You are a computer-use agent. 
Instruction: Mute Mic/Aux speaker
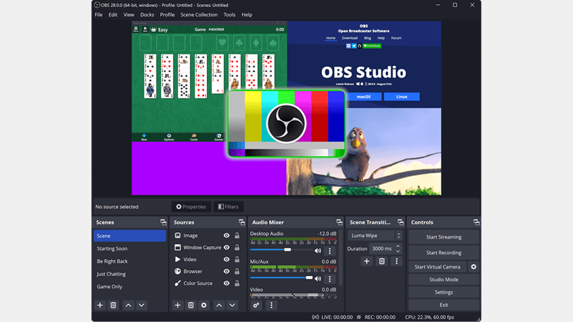point(318,279)
